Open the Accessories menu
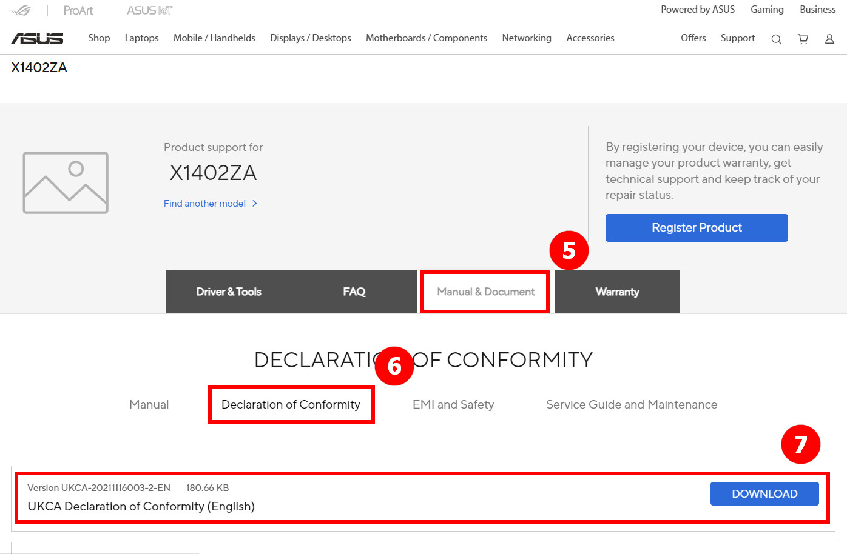 590,38
